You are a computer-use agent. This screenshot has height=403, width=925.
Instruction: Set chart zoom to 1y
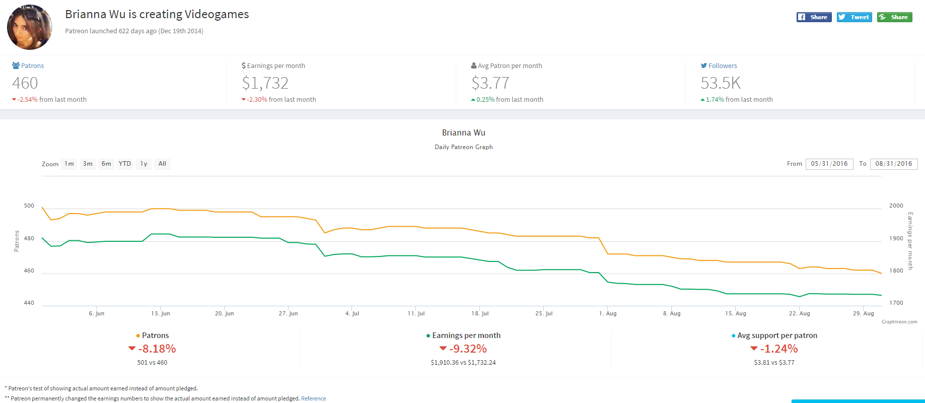coord(144,164)
